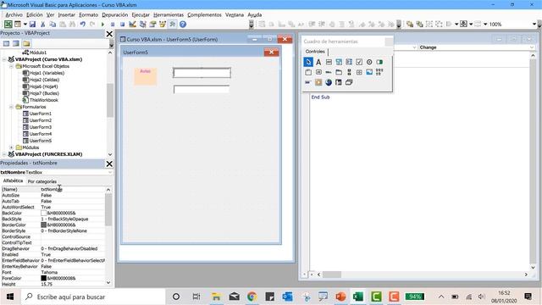Select the TextBox control tool
This screenshot has width=542, height=305.
329,62
